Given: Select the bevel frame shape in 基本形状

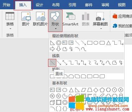Looking at the screenshot, I should tap(59, 102).
